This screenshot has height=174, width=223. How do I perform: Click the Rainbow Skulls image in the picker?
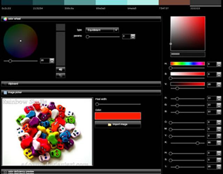click(47, 132)
